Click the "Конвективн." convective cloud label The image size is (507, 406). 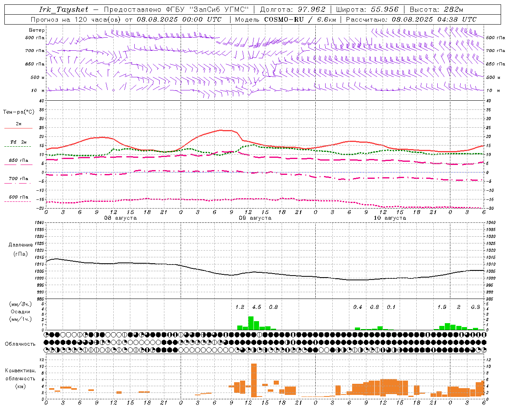(20, 371)
